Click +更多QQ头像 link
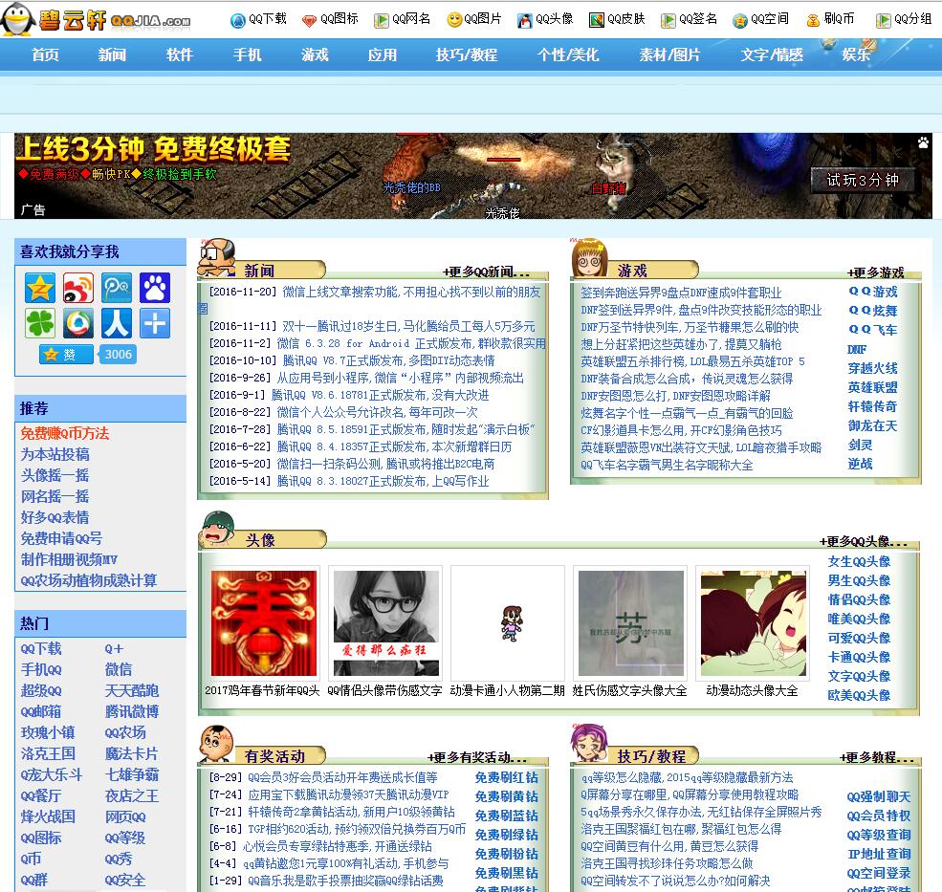 (864, 541)
